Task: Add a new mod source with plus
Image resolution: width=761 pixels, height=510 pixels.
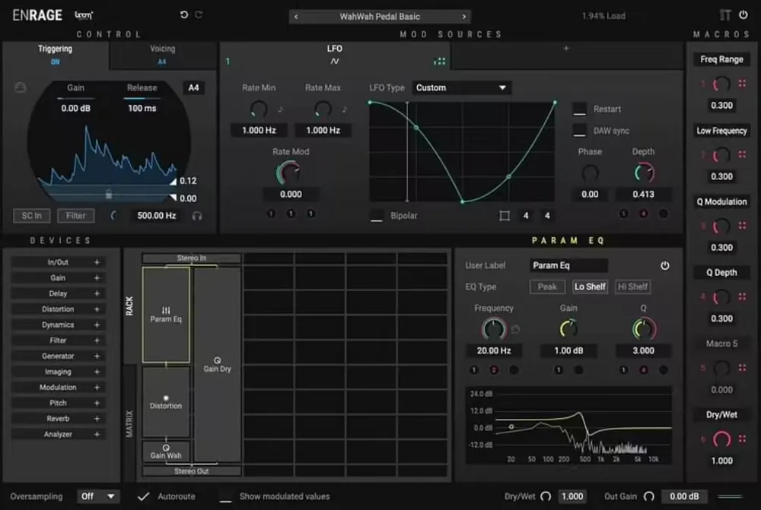Action: click(566, 49)
